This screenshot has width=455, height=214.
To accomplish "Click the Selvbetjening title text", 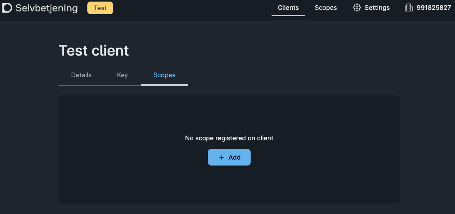I will coord(47,8).
